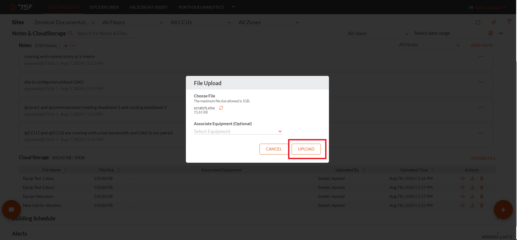517x240 pixels.
Task: Open the All Notes filter dropdown
Action: [x=429, y=45]
